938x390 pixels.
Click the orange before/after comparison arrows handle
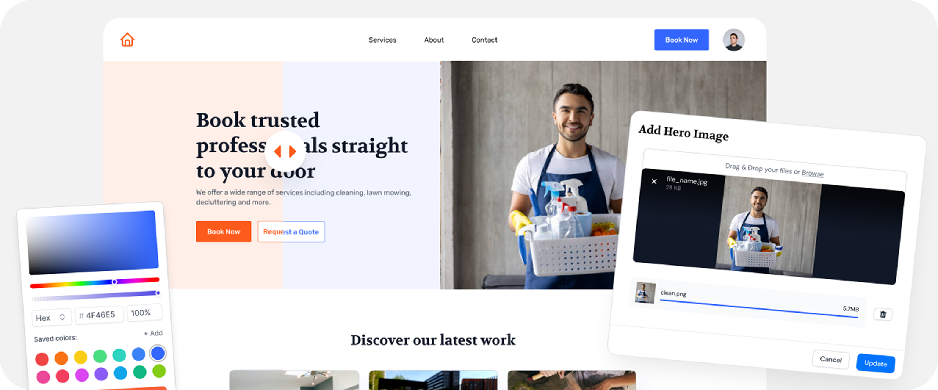285,151
